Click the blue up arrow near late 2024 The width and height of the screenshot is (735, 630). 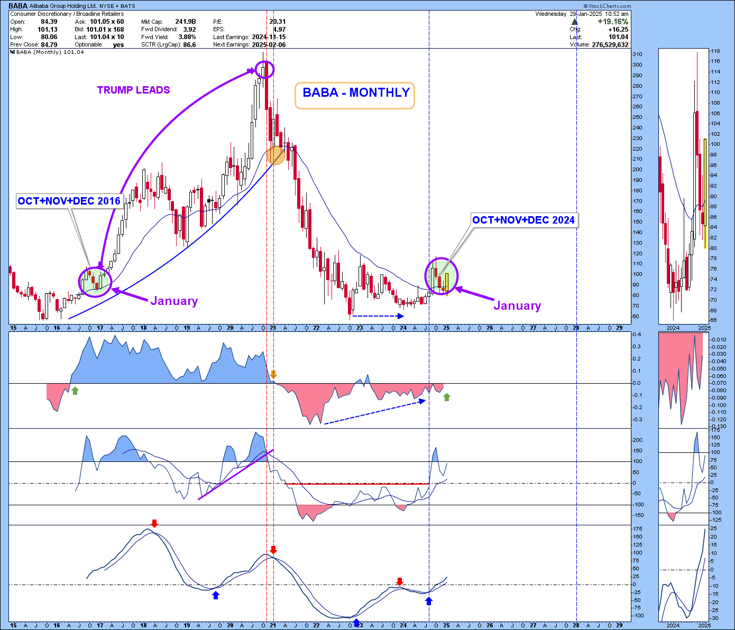tap(429, 601)
